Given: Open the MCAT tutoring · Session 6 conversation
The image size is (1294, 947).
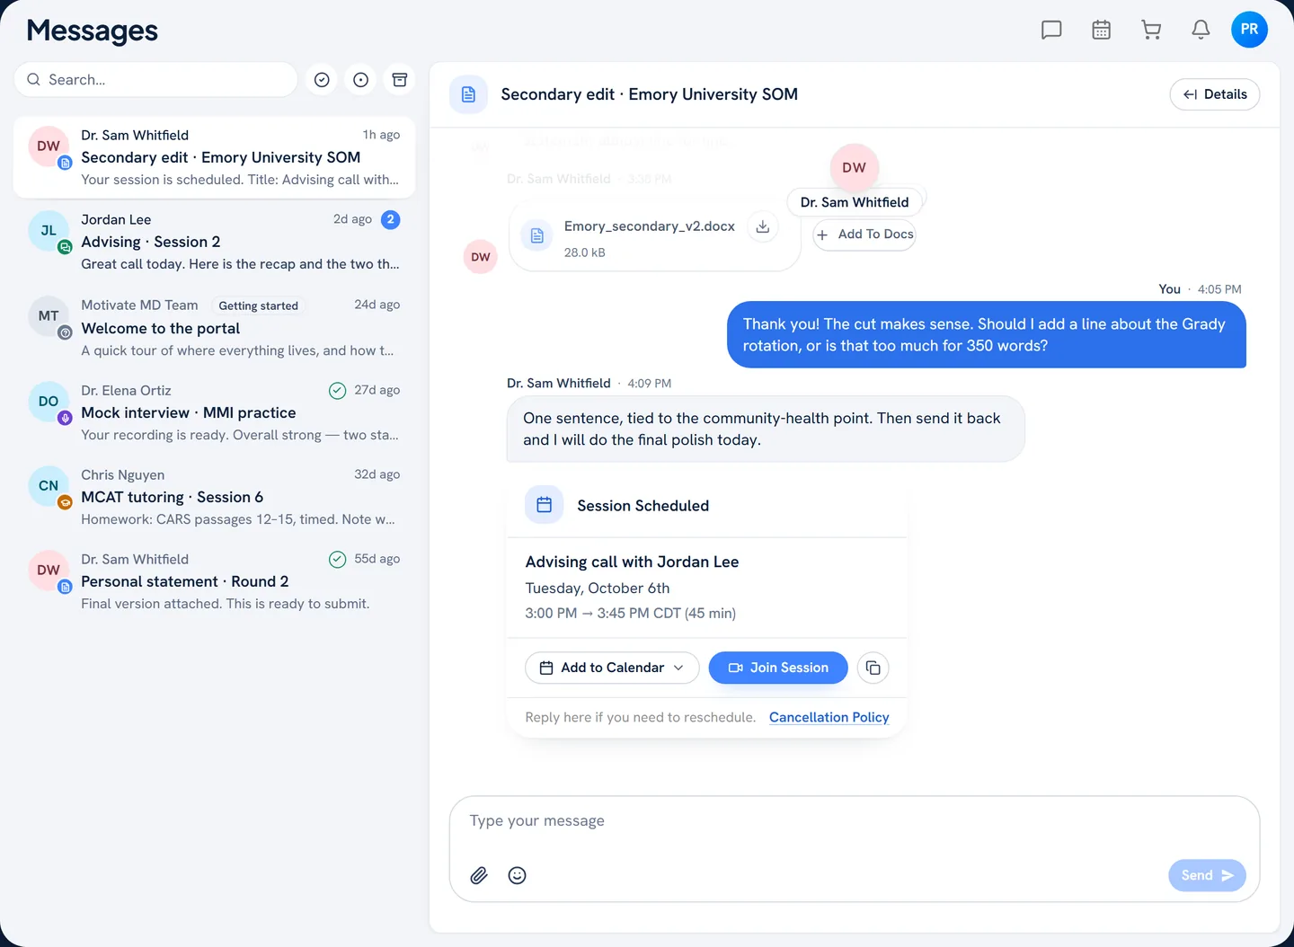Looking at the screenshot, I should 214,497.
